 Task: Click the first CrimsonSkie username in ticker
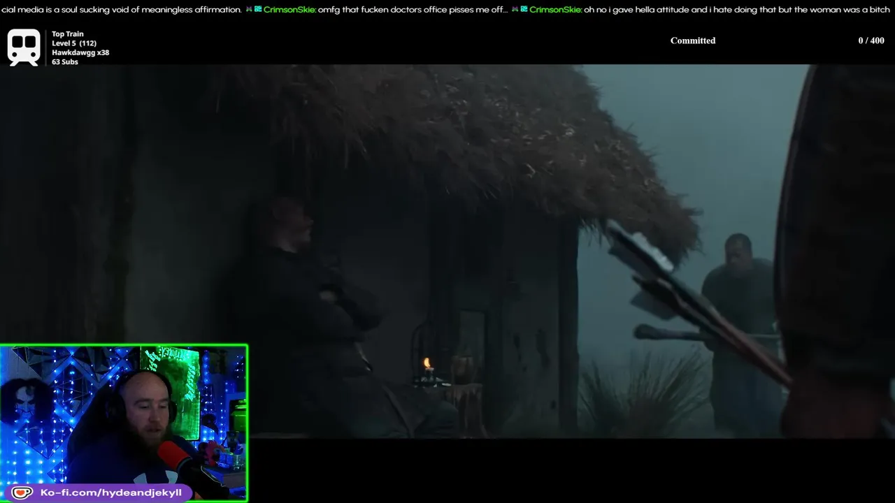tap(289, 10)
